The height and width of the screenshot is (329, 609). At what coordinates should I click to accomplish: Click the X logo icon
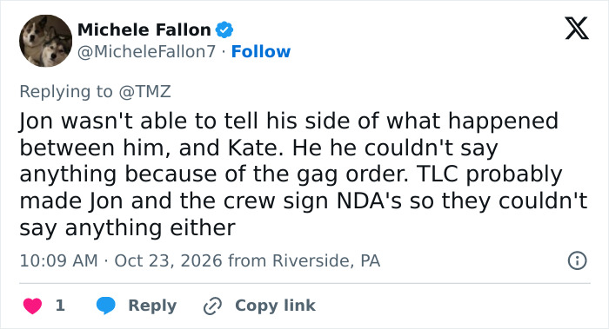pos(577,29)
